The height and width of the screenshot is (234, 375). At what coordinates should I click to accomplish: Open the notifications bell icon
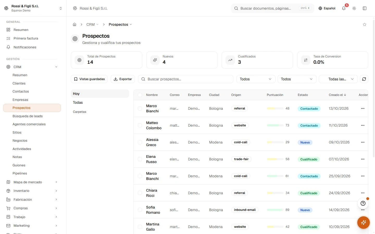pos(344,8)
